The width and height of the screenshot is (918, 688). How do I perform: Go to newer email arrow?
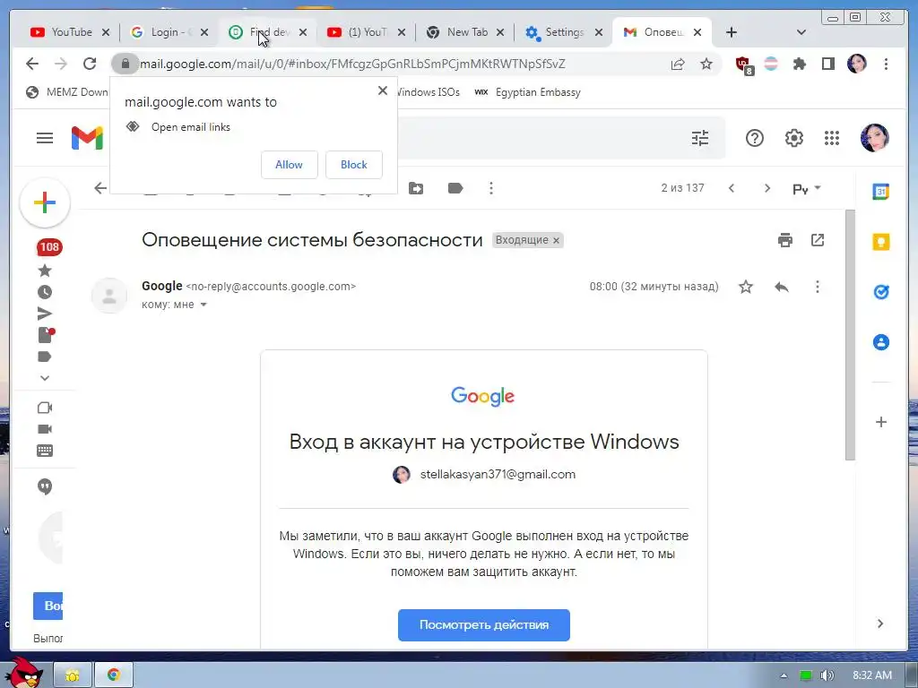click(732, 188)
